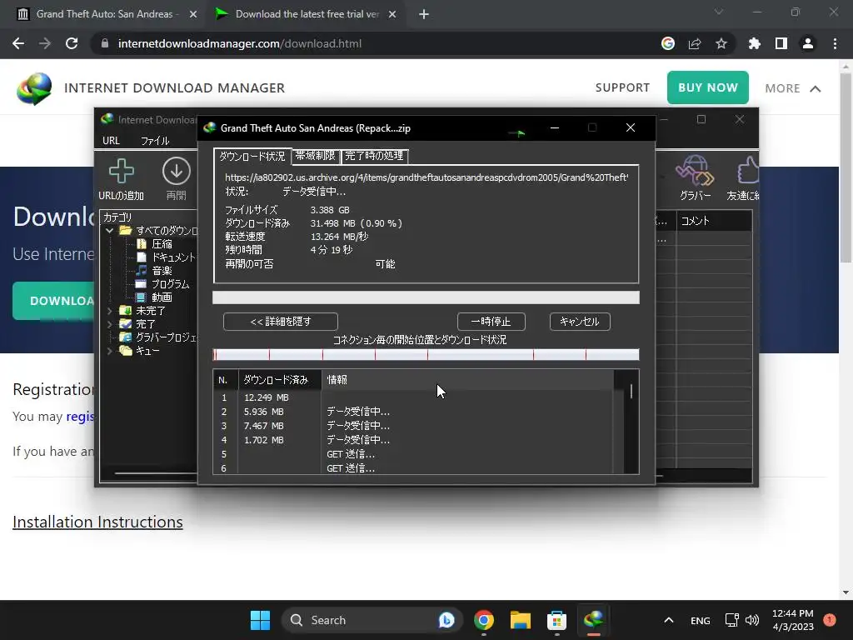Click the BUY NOW button

click(708, 87)
